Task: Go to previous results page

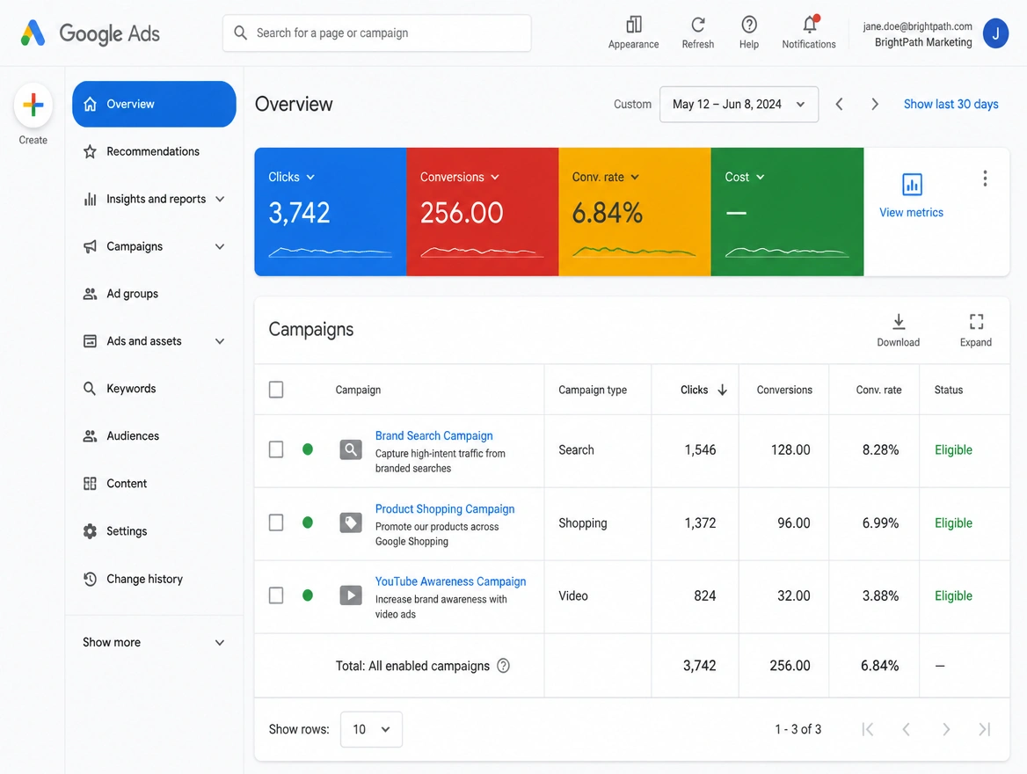Action: click(906, 729)
